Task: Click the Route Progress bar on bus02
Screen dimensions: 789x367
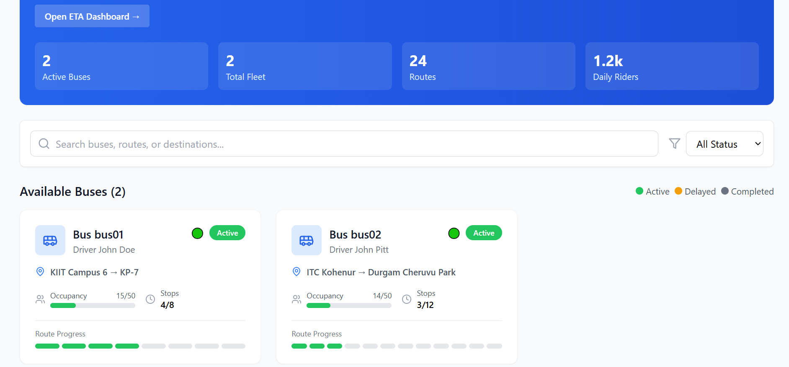Action: coord(397,346)
